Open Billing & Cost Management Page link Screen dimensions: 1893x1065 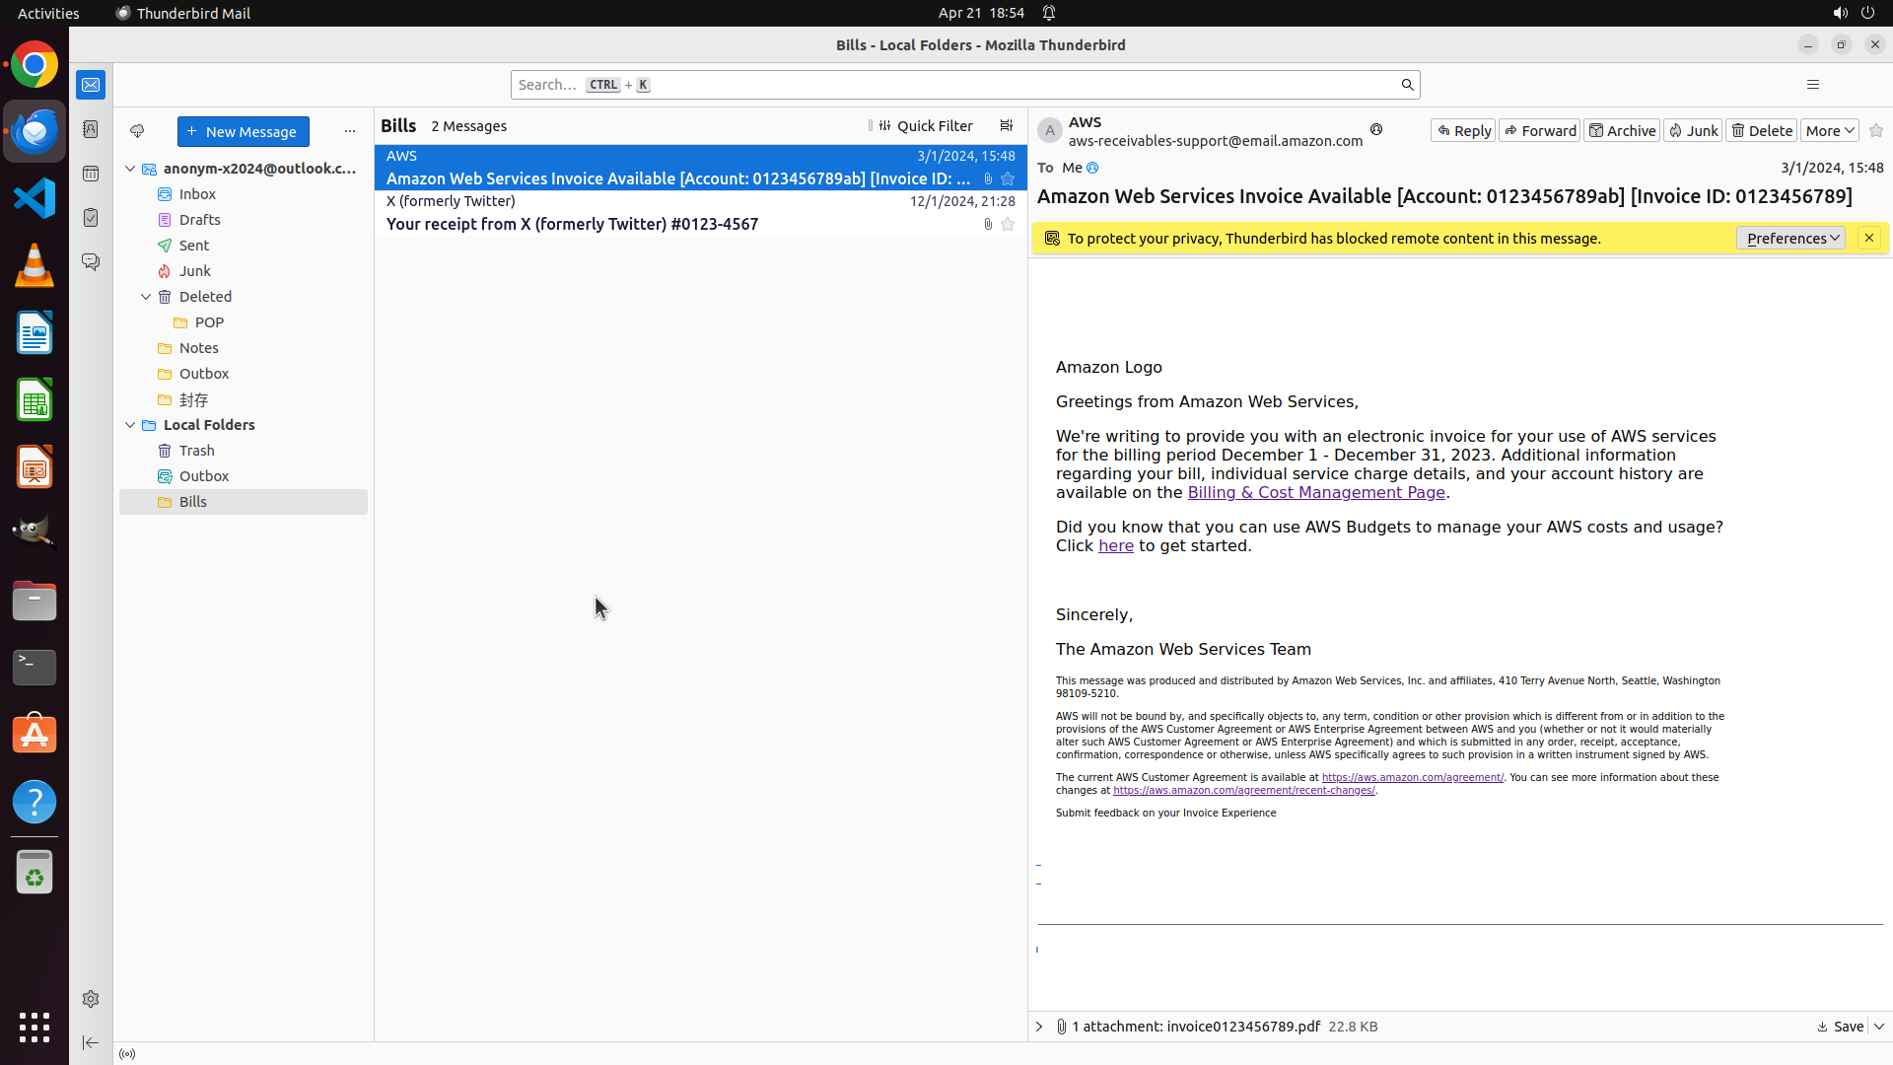(1315, 493)
